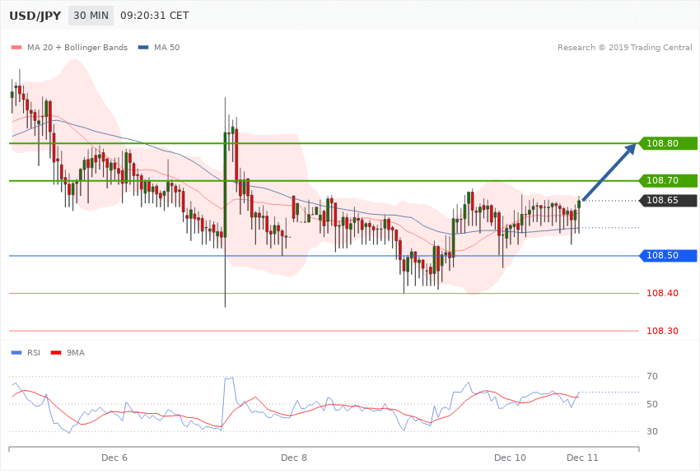This screenshot has width=700, height=474.
Task: Click the RSI legend label
Action: tap(34, 353)
